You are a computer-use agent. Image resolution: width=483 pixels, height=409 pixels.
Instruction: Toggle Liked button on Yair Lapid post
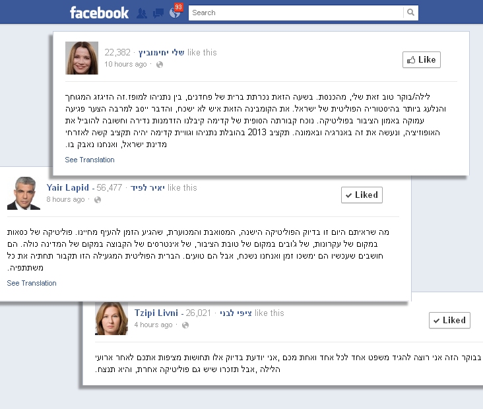click(x=362, y=195)
